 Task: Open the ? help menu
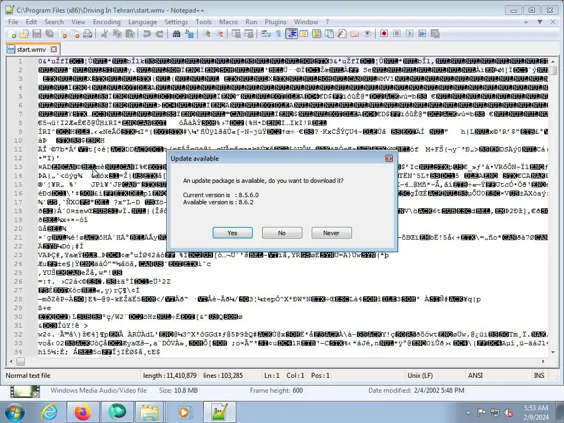click(x=327, y=22)
